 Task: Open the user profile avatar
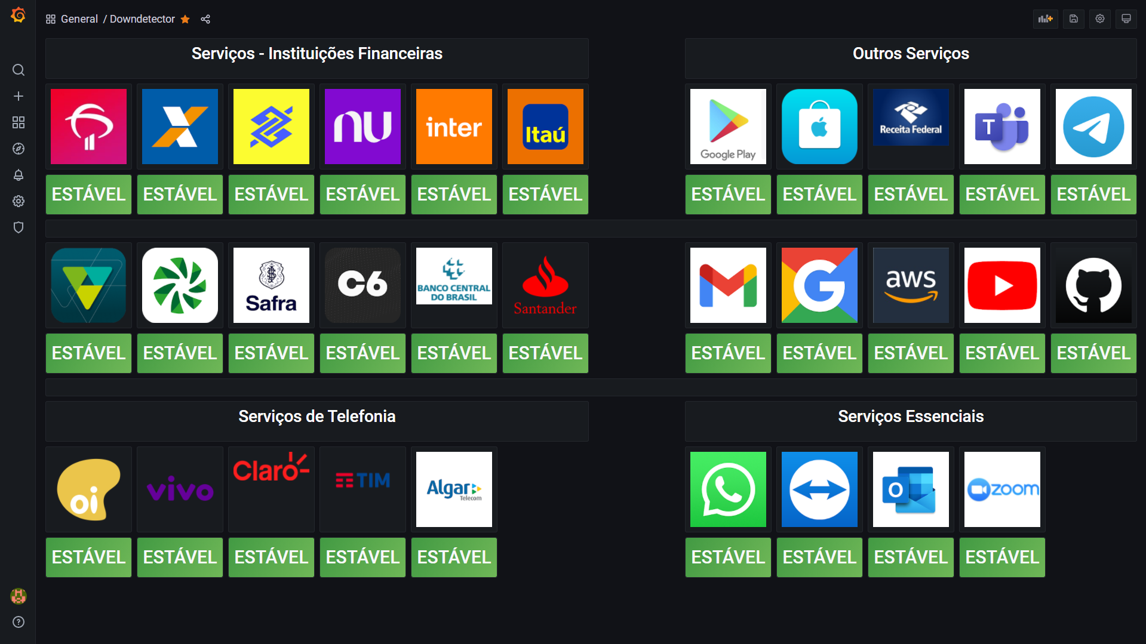19,596
